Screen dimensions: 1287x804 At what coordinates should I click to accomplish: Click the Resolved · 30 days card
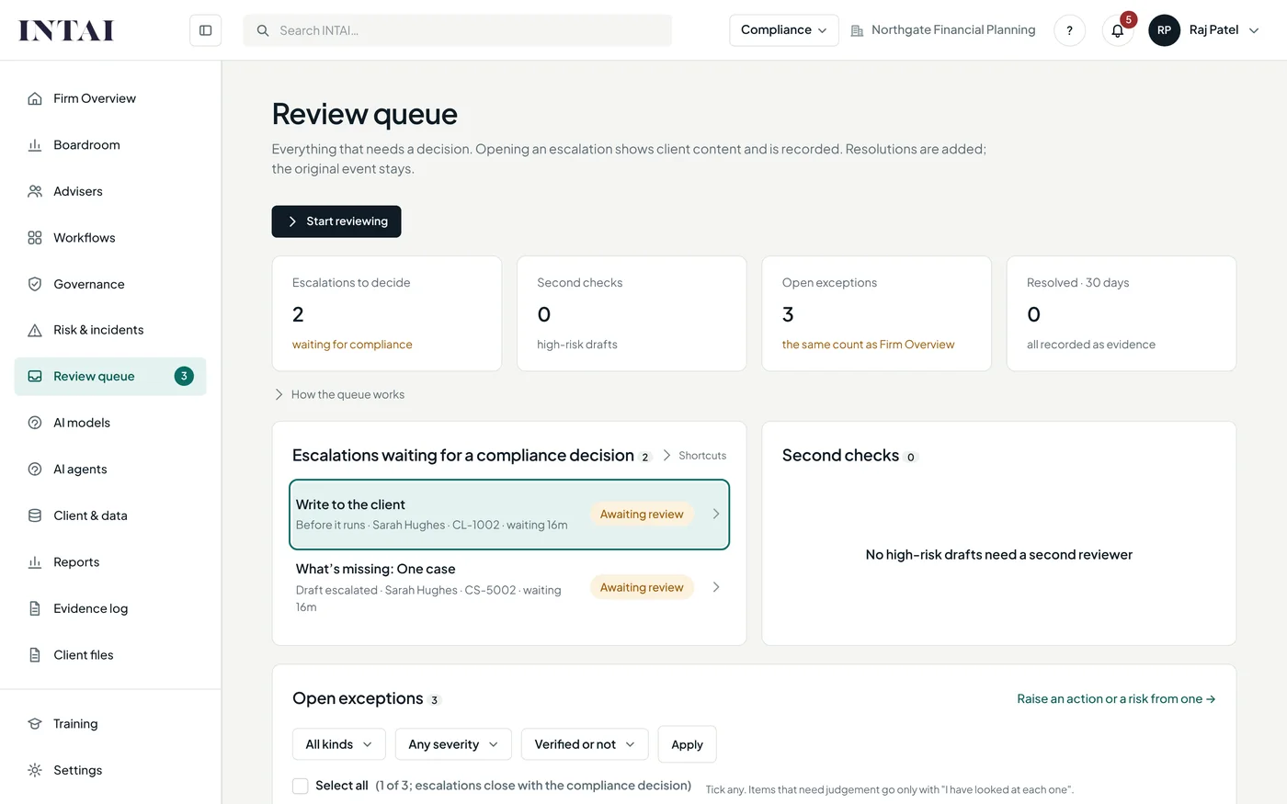[x=1122, y=313]
